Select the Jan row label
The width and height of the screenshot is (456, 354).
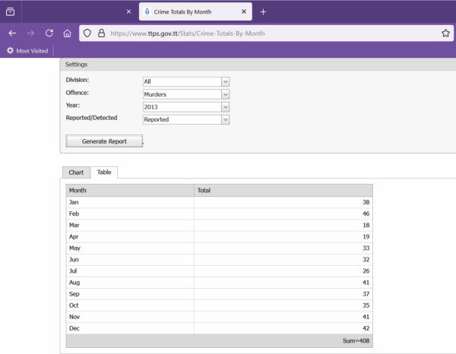pyautogui.click(x=74, y=202)
